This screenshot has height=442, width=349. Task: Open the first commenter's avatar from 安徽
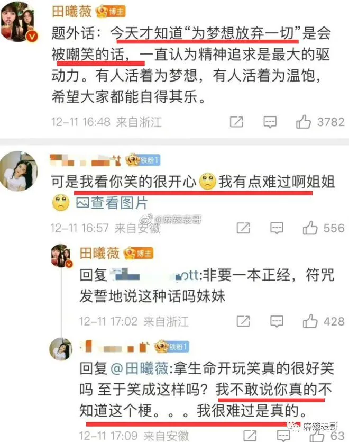tap(19, 170)
